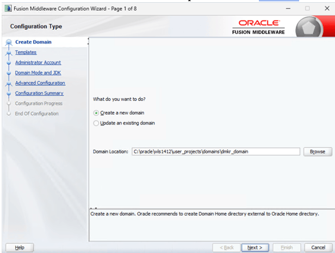Open the Administrator Account step
This screenshot has width=335, height=253.
38,62
